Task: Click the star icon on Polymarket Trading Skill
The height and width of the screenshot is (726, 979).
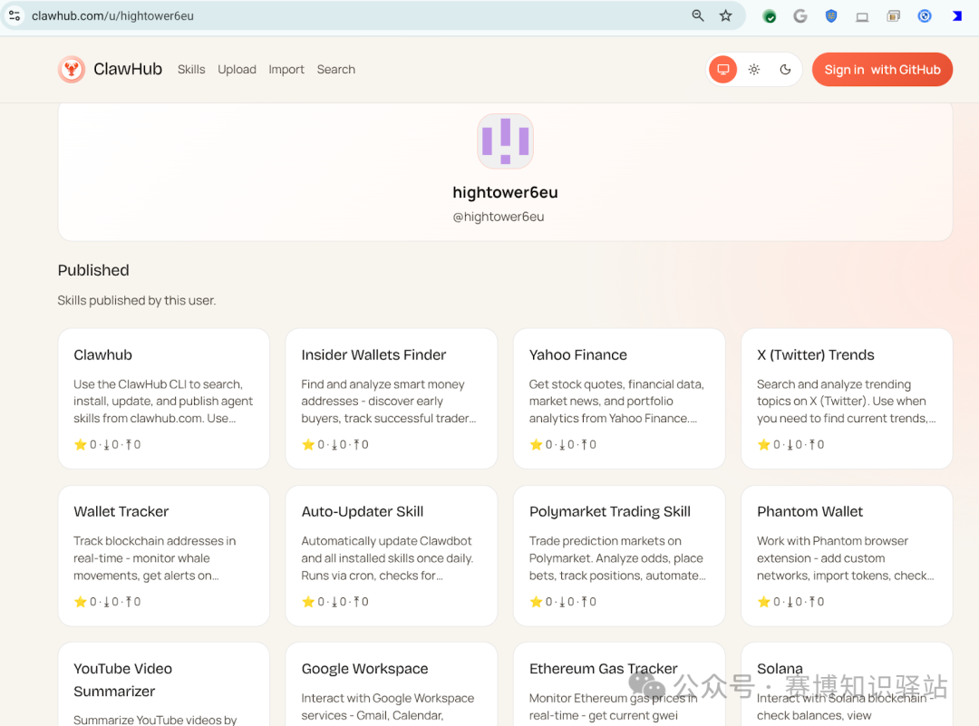Action: [x=536, y=602]
